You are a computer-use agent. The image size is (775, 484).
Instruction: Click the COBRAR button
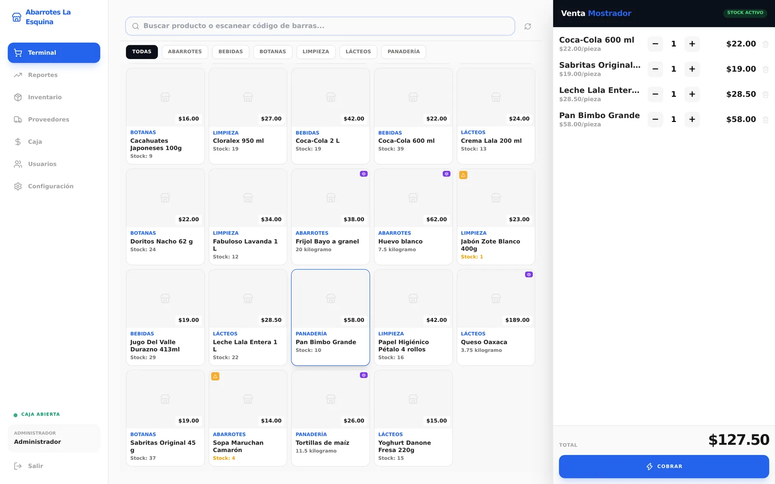tap(664, 467)
